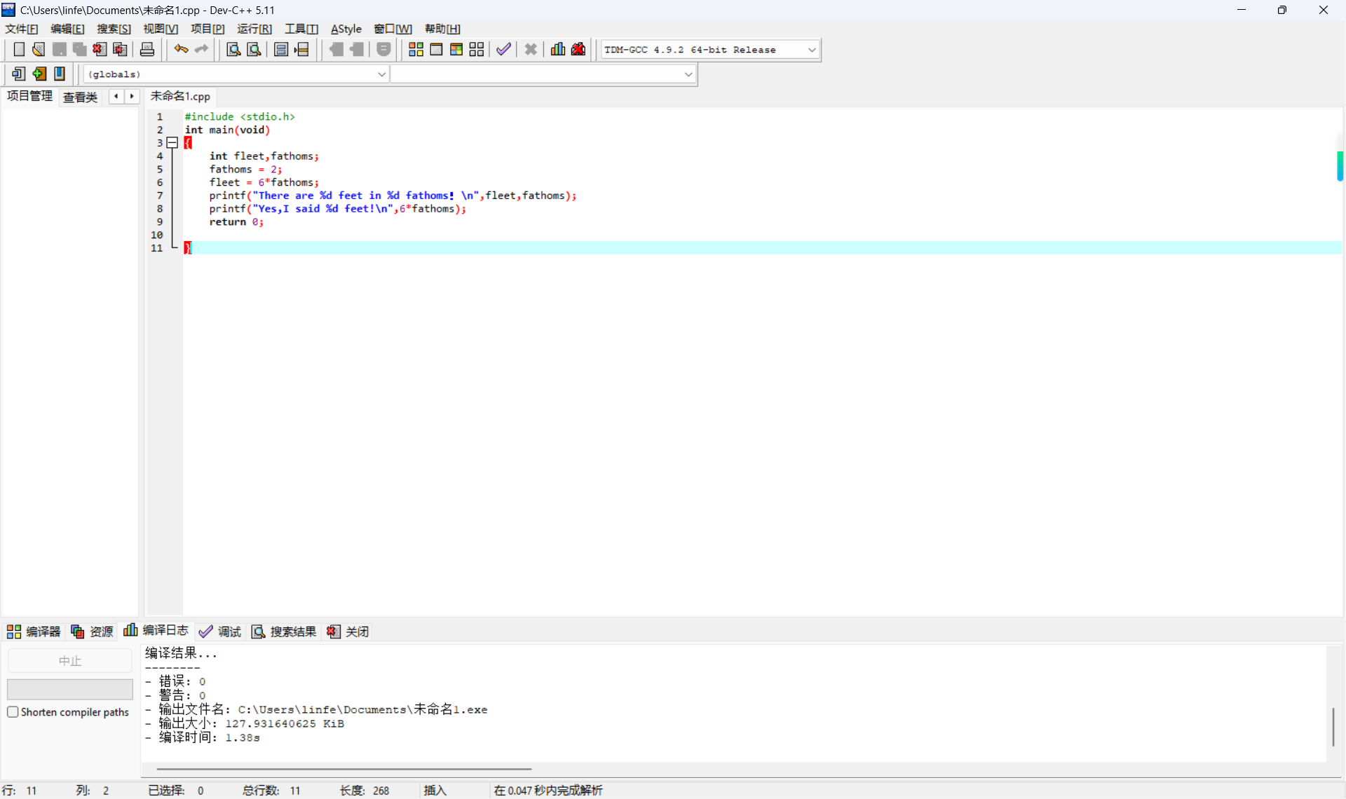Click the Undo arrow icon
The height and width of the screenshot is (799, 1346).
[181, 49]
